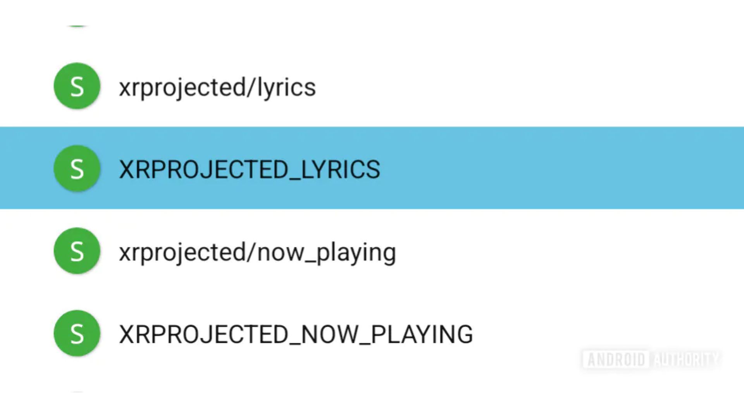The image size is (744, 418).
Task: Click the AUTHORITY word in the watermark
Action: click(x=686, y=360)
